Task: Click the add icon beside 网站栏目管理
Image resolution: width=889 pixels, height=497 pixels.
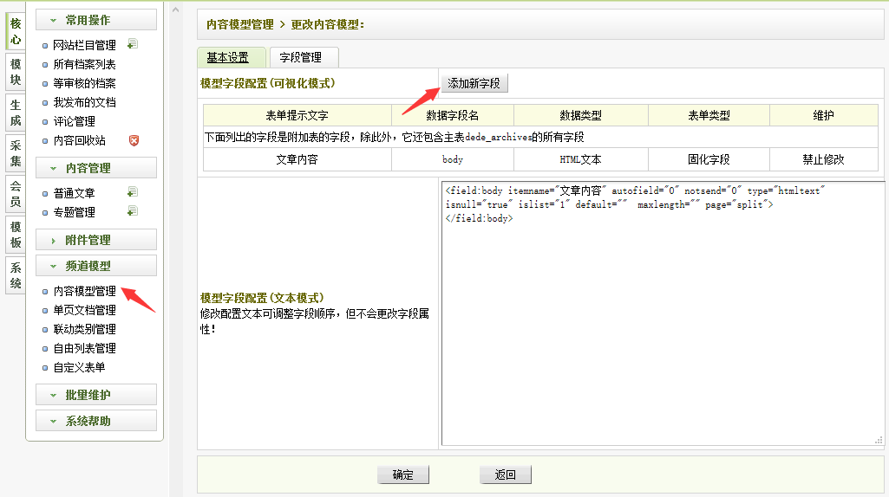Action: (132, 44)
